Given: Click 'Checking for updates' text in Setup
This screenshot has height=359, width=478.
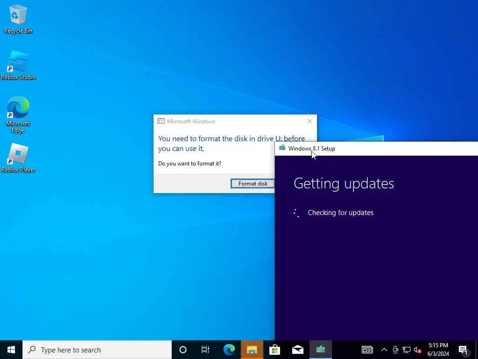Looking at the screenshot, I should (x=340, y=213).
